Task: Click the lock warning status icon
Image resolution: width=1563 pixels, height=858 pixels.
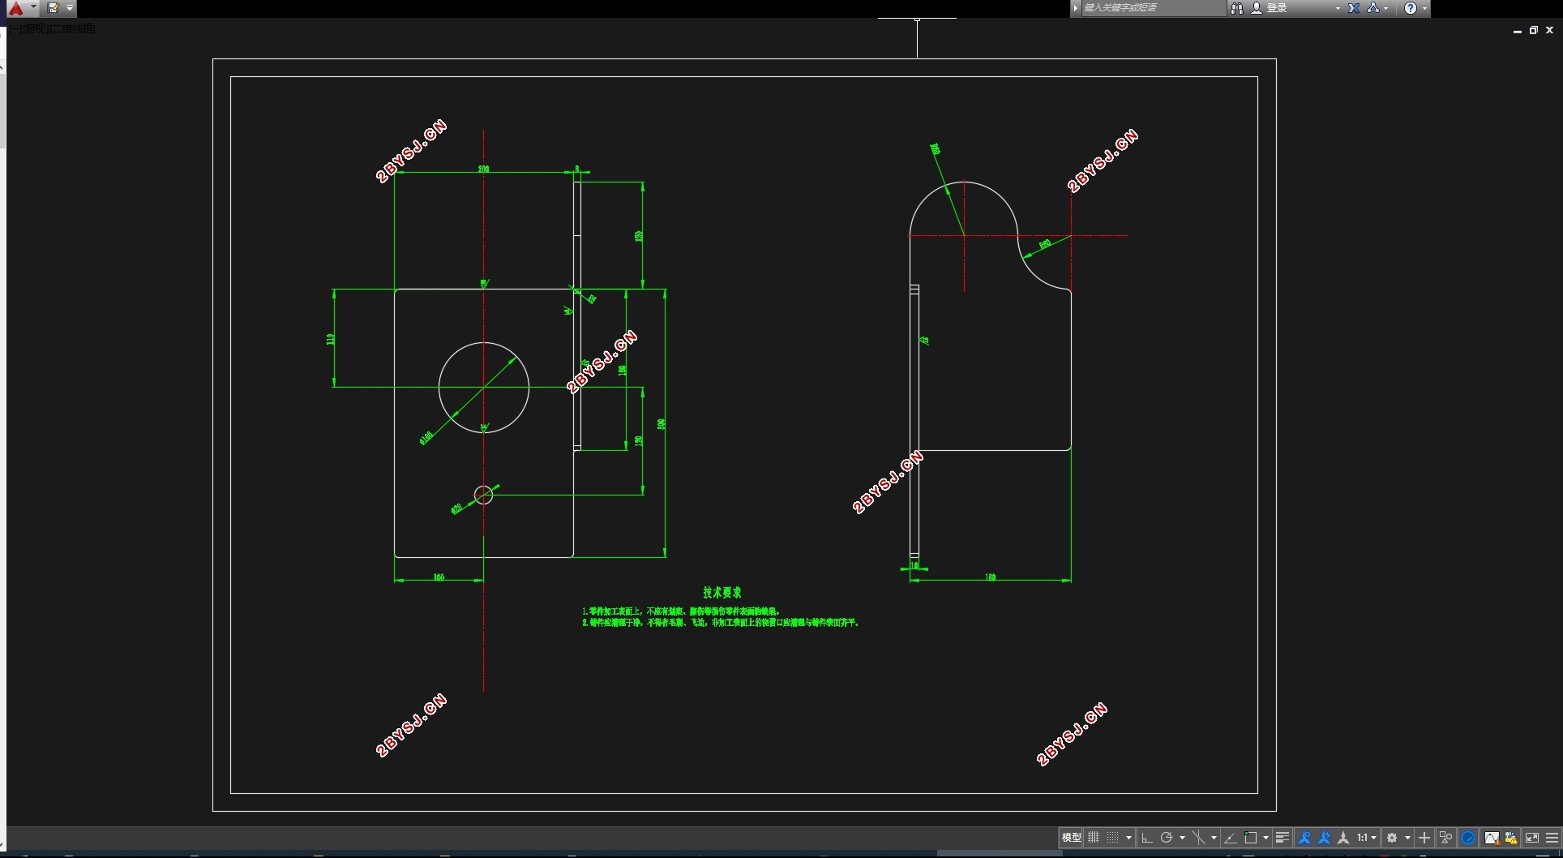Action: 1510,838
